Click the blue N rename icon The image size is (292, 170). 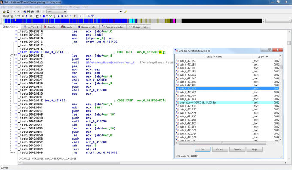coord(27,16)
